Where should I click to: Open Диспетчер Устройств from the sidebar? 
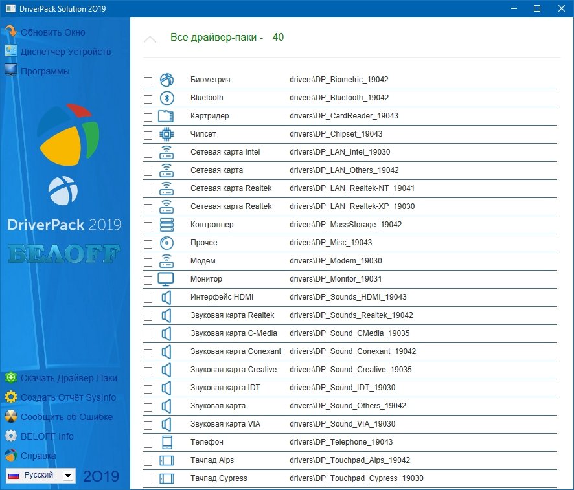click(x=65, y=52)
